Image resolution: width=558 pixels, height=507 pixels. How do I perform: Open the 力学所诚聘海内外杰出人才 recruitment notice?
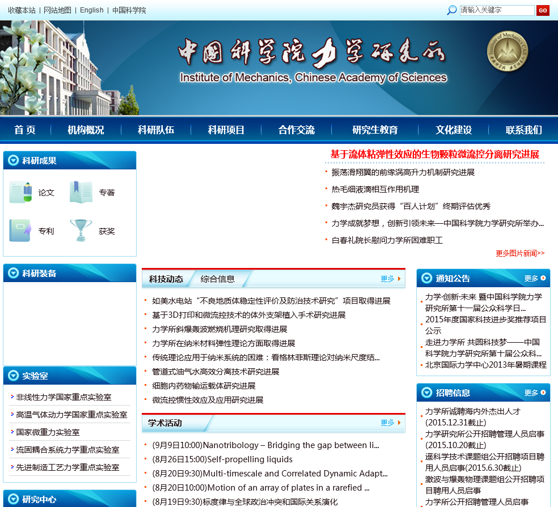pyautogui.click(x=473, y=417)
